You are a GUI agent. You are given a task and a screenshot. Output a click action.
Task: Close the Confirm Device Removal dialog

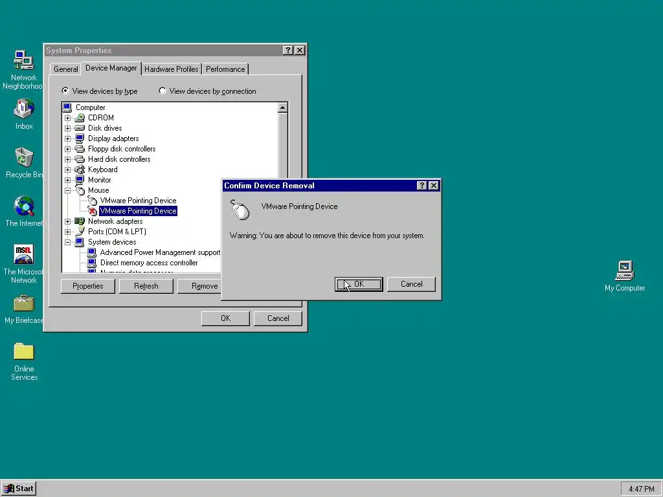pos(433,186)
